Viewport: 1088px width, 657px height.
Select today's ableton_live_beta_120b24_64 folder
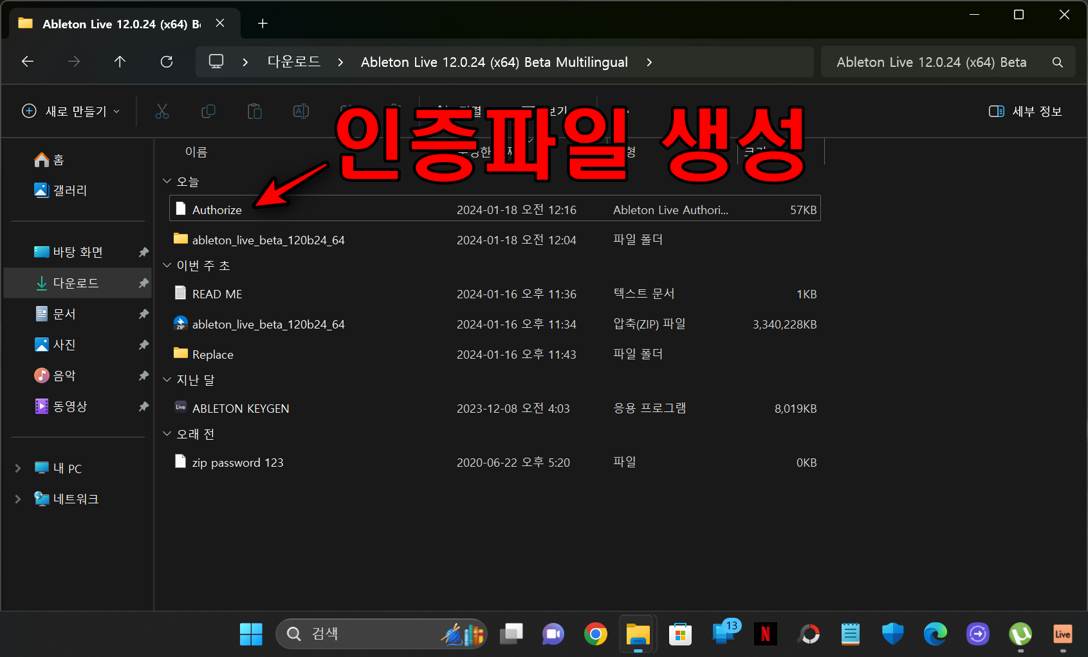(x=495, y=240)
